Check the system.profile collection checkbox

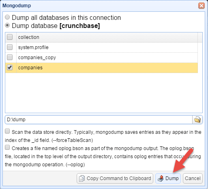coord(10,47)
